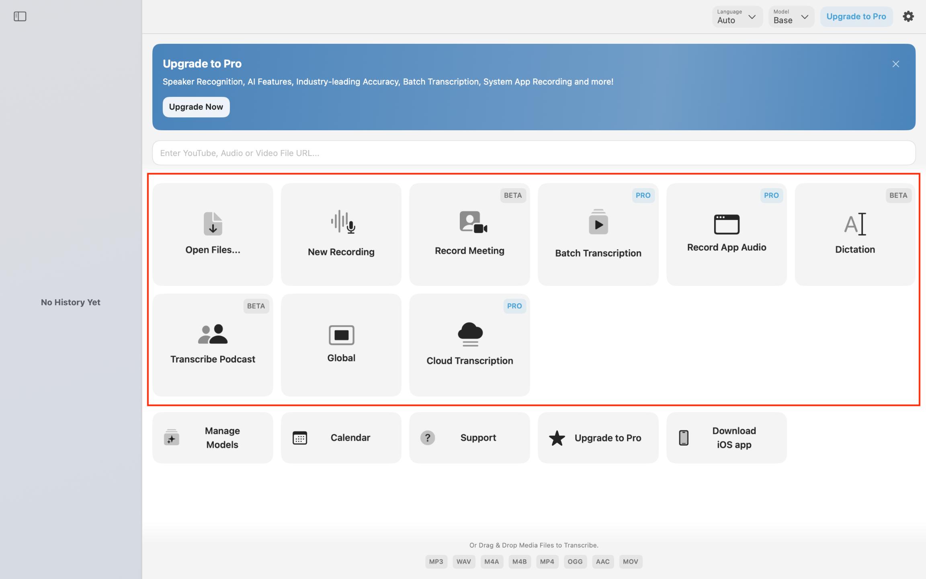This screenshot has height=579, width=926.
Task: Click the Record App Audio window icon
Action: (x=726, y=224)
